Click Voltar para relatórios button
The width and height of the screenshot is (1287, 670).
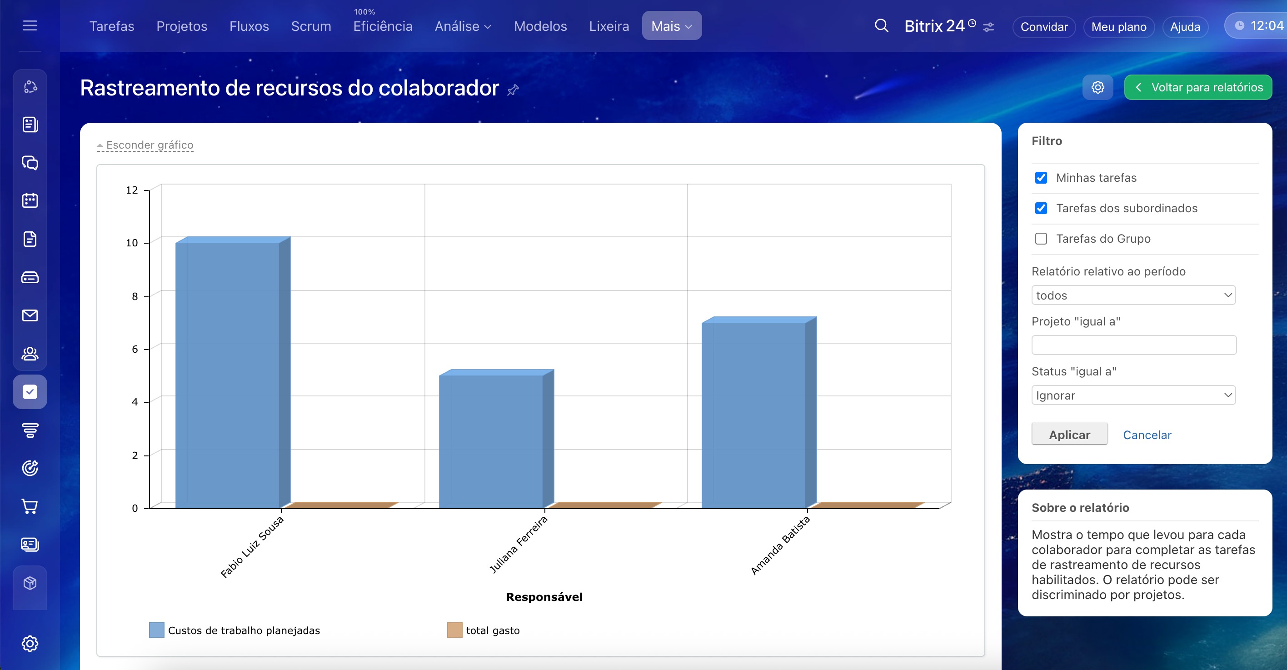[1197, 87]
